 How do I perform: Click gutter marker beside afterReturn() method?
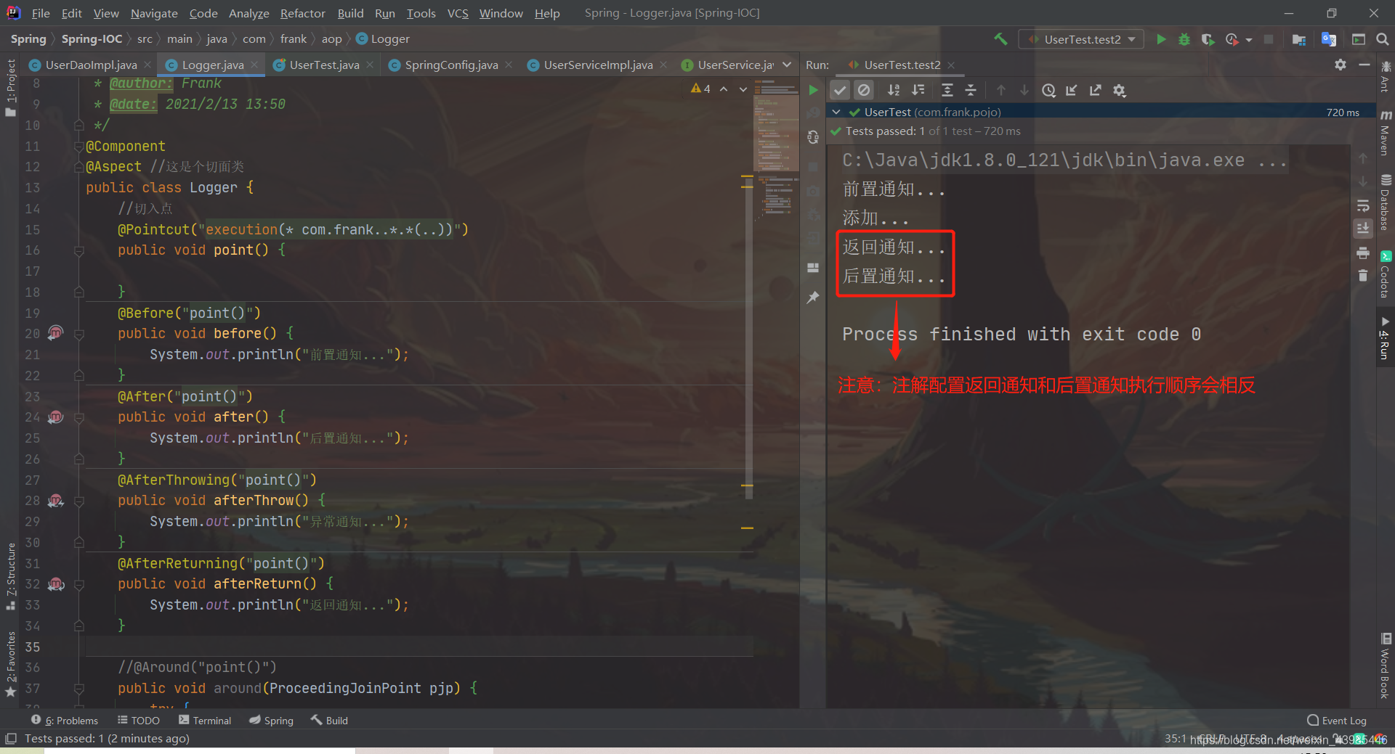(56, 583)
